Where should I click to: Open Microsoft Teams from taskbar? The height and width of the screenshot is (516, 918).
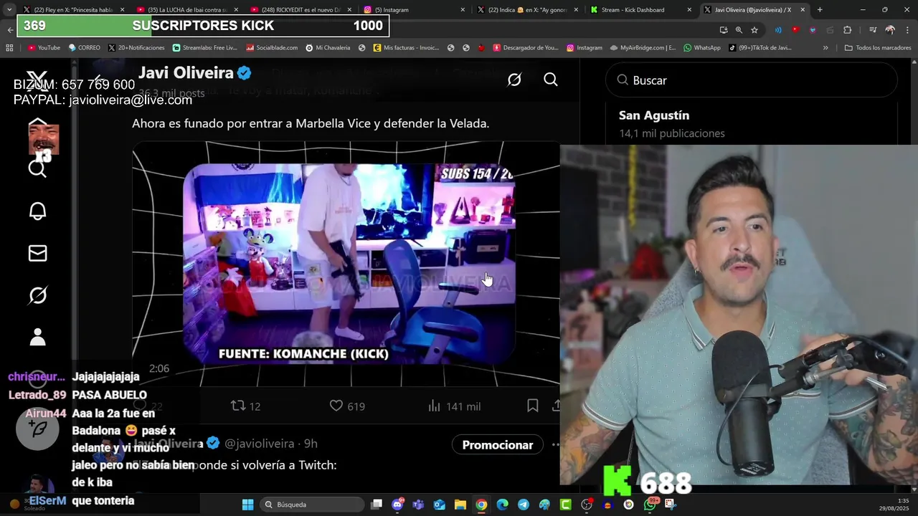(418, 505)
